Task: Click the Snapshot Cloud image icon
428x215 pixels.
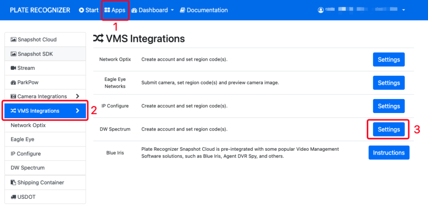Action: [13, 39]
